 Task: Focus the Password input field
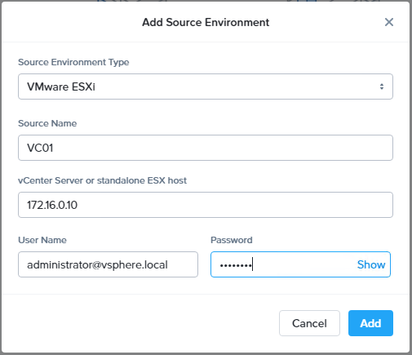tap(300, 264)
